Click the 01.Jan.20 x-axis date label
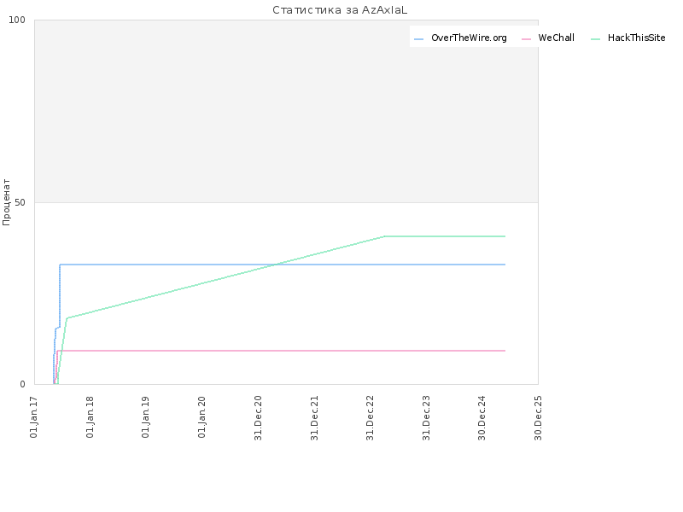The image size is (683, 512). (x=201, y=417)
